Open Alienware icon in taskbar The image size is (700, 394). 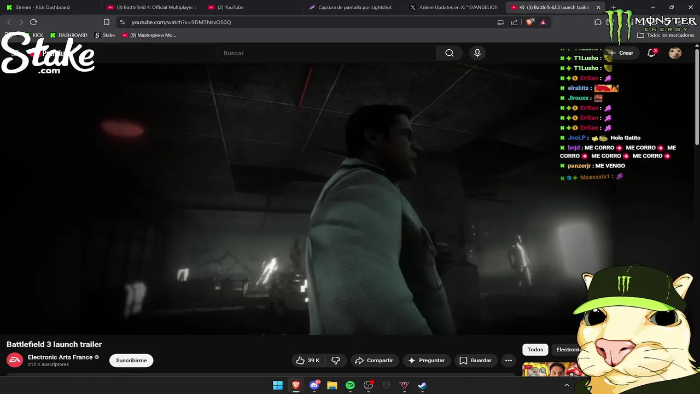point(386,385)
